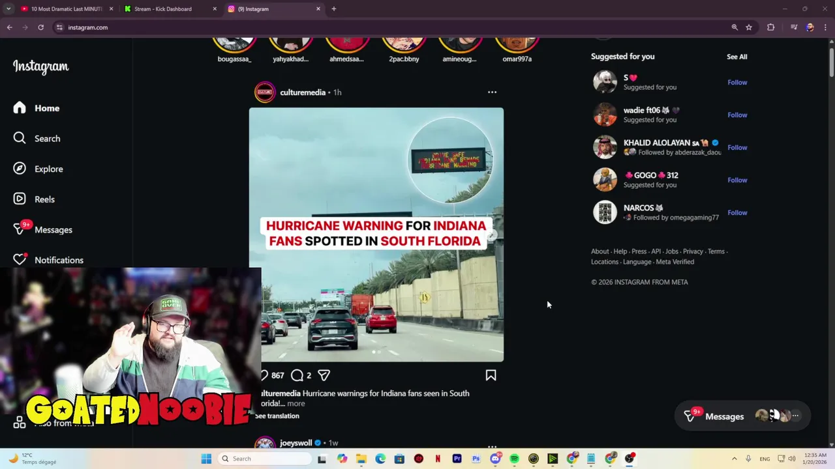Reload the Instagram page

[40, 27]
